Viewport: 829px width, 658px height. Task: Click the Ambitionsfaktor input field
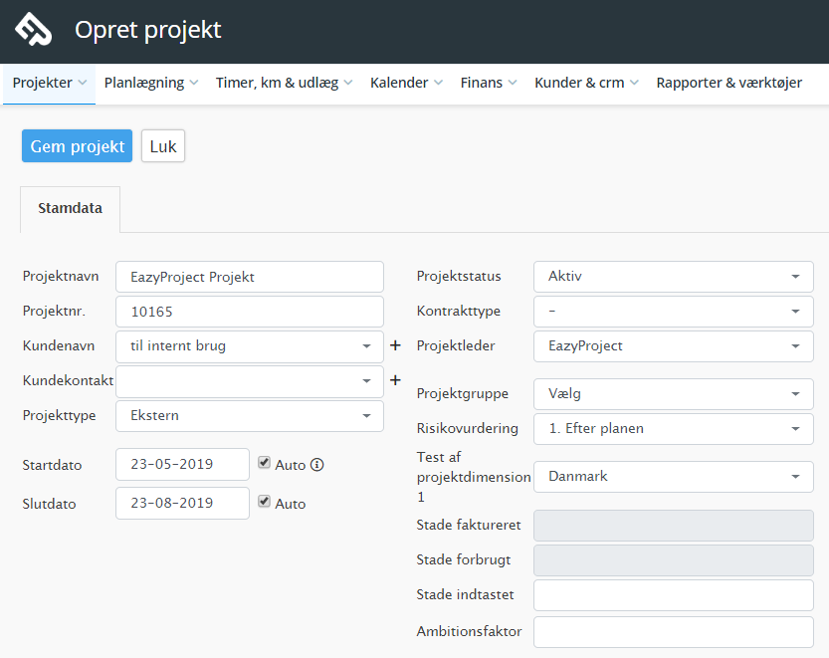tap(673, 631)
